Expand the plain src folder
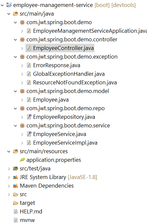The width and height of the screenshot is (147, 224). click(9, 195)
